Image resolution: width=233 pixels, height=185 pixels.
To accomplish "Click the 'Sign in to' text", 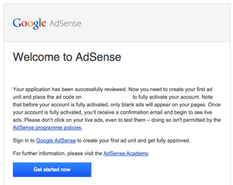I will pyautogui.click(x=24, y=141).
